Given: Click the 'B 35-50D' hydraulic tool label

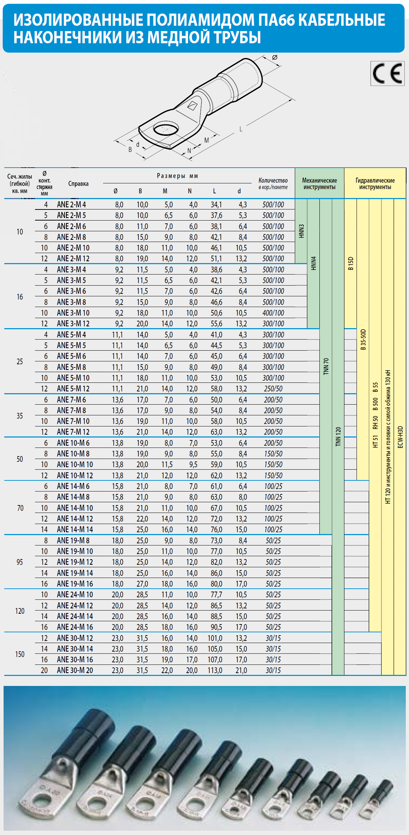Looking at the screenshot, I should pyautogui.click(x=363, y=340).
